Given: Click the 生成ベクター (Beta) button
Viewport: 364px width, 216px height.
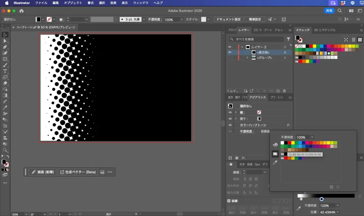Looking at the screenshot, I should [x=78, y=172].
